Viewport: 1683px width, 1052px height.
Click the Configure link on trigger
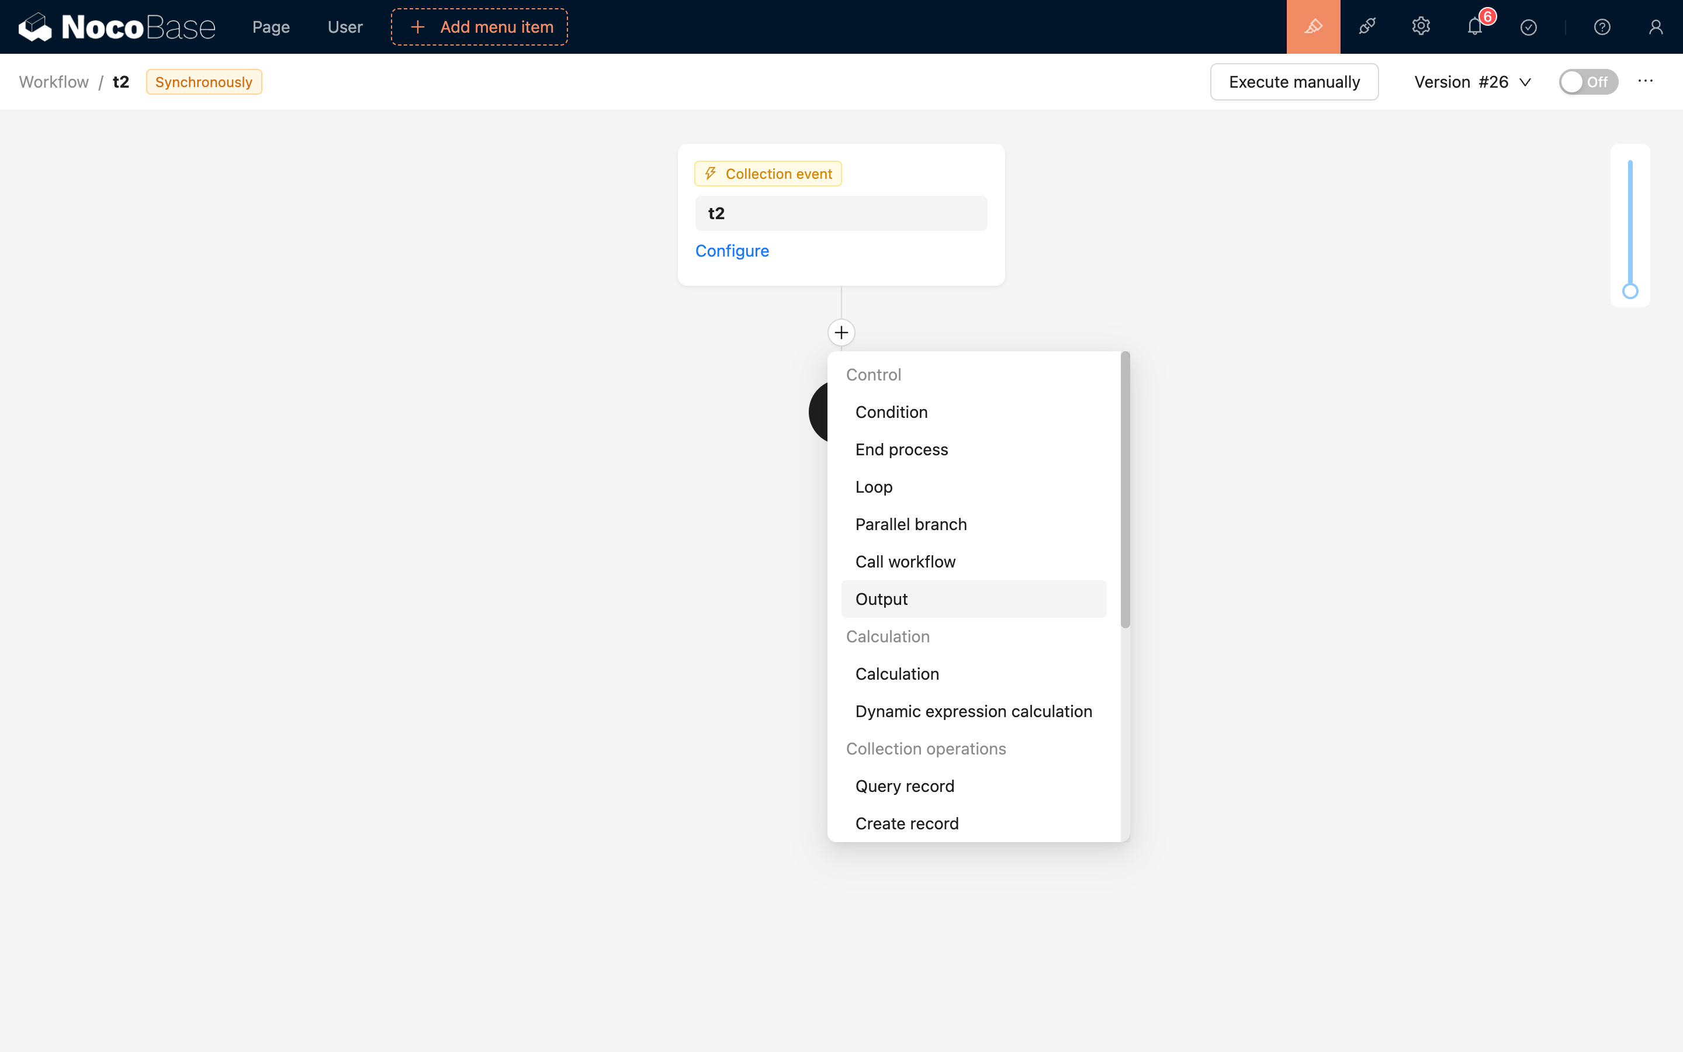click(732, 251)
